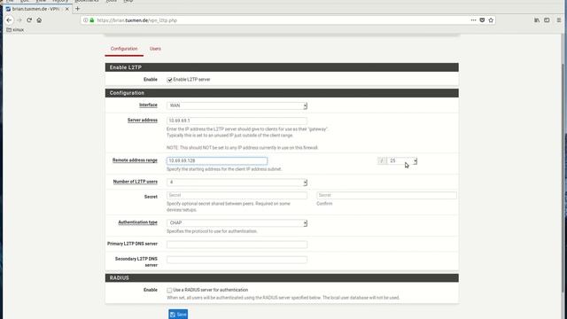Image resolution: width=567 pixels, height=319 pixels.
Task: Show site information icon in address bar
Action: coord(85,20)
